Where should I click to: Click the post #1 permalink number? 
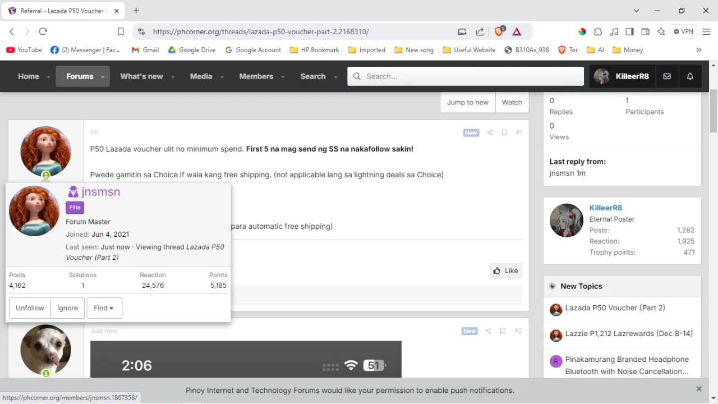(x=519, y=133)
